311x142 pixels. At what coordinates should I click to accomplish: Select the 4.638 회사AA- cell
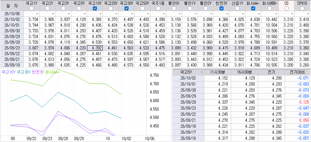coord(253,19)
